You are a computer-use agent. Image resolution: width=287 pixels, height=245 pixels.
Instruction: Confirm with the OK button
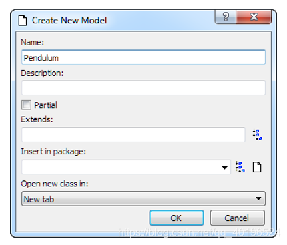176,218
